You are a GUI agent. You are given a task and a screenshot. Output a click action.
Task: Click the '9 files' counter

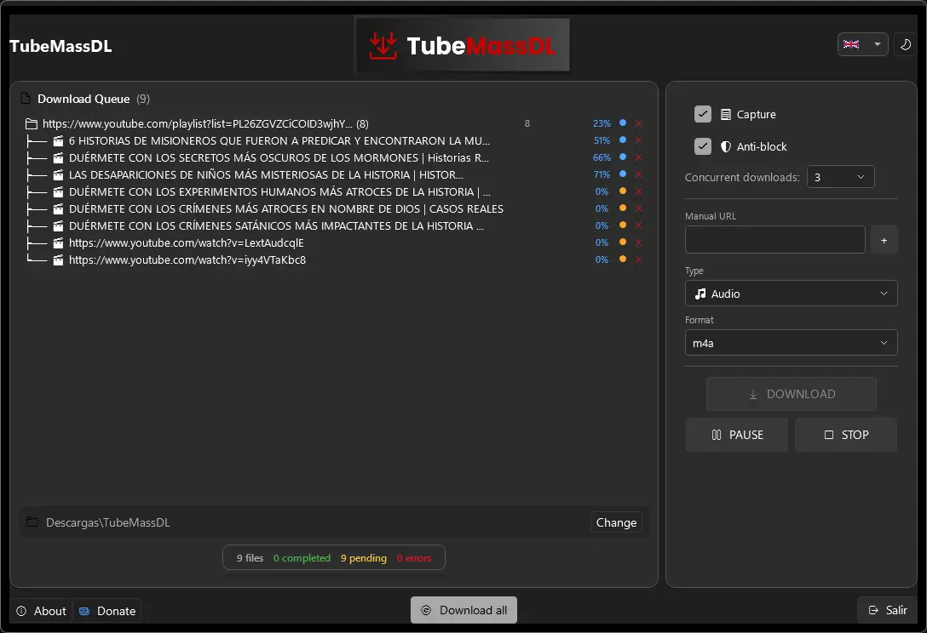tap(250, 558)
